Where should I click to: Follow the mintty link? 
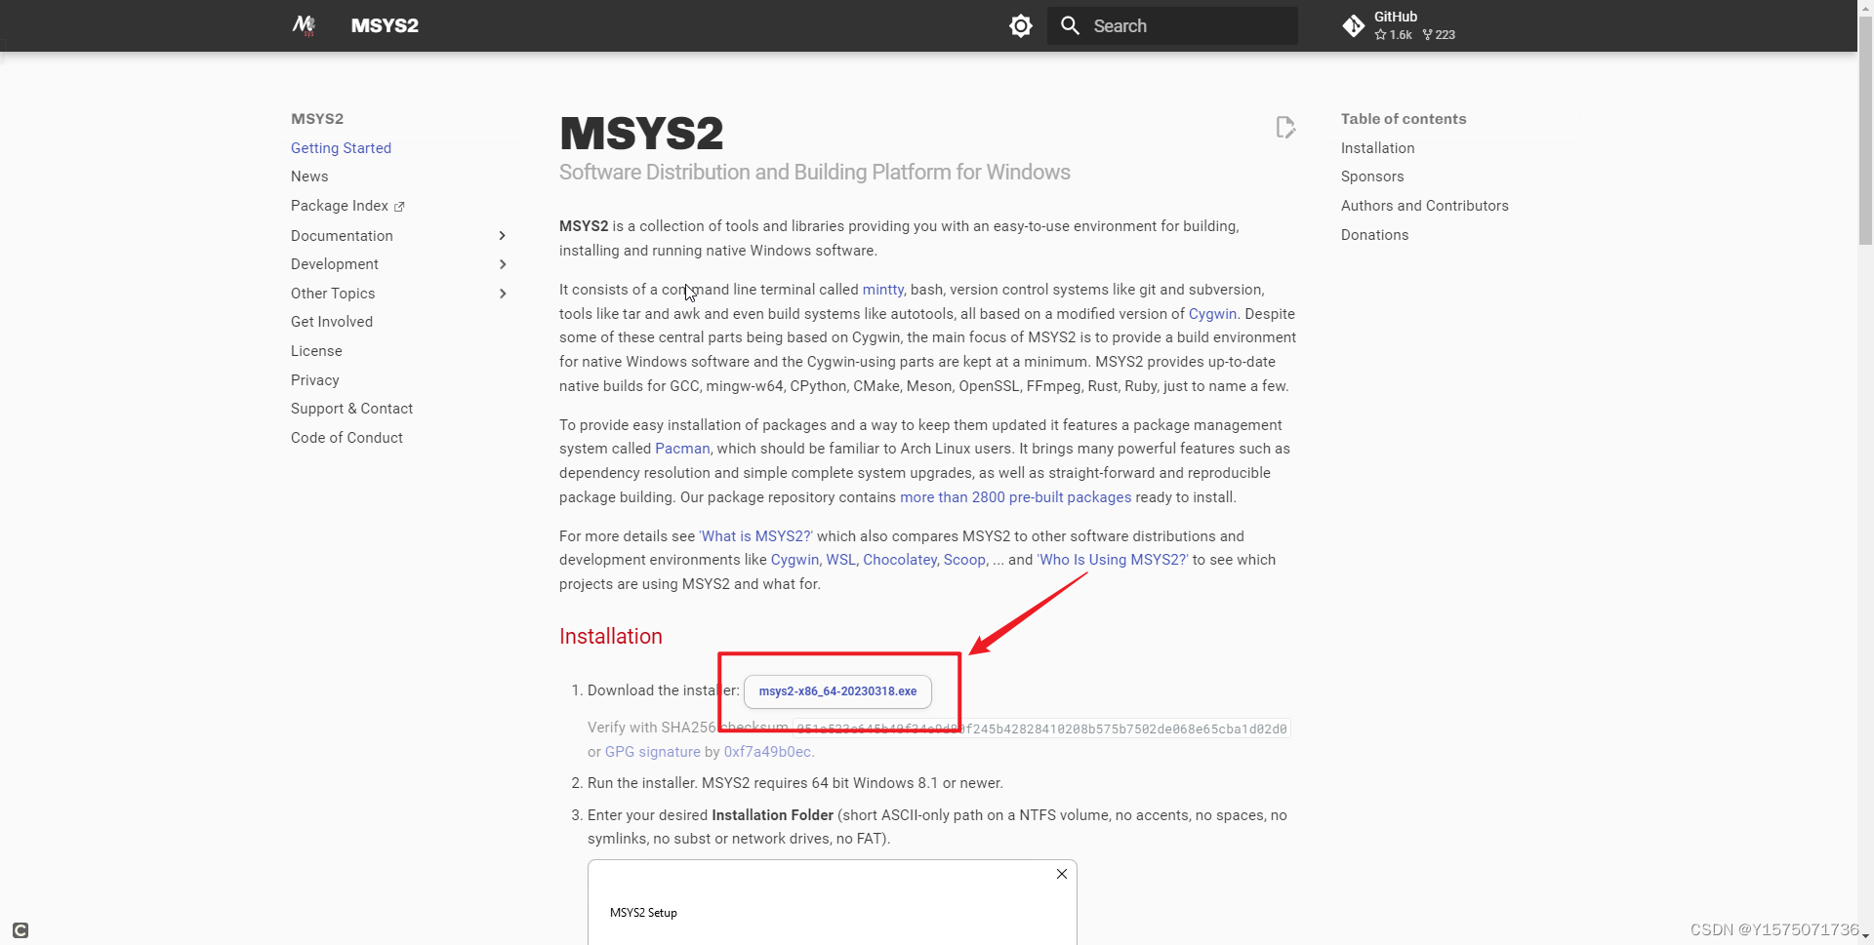tap(882, 290)
